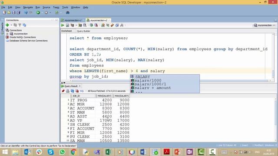Sort by the MIN(SALARY) column header

(x=104, y=96)
